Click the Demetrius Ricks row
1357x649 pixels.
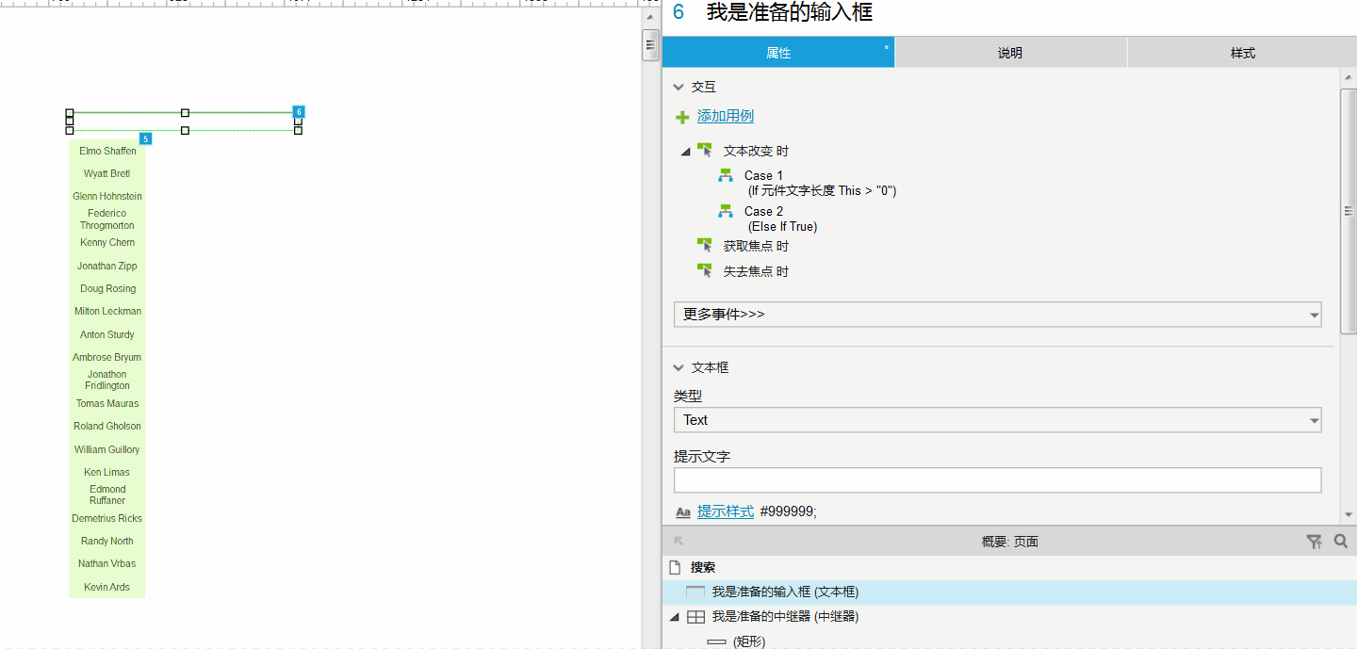[107, 518]
